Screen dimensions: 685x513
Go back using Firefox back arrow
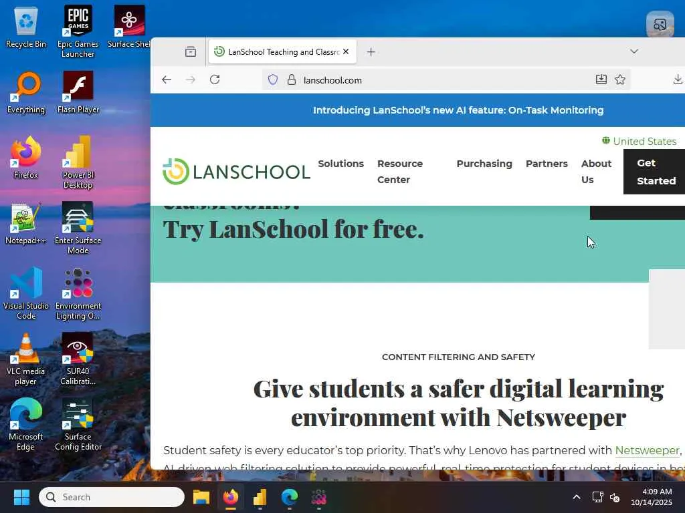click(167, 80)
